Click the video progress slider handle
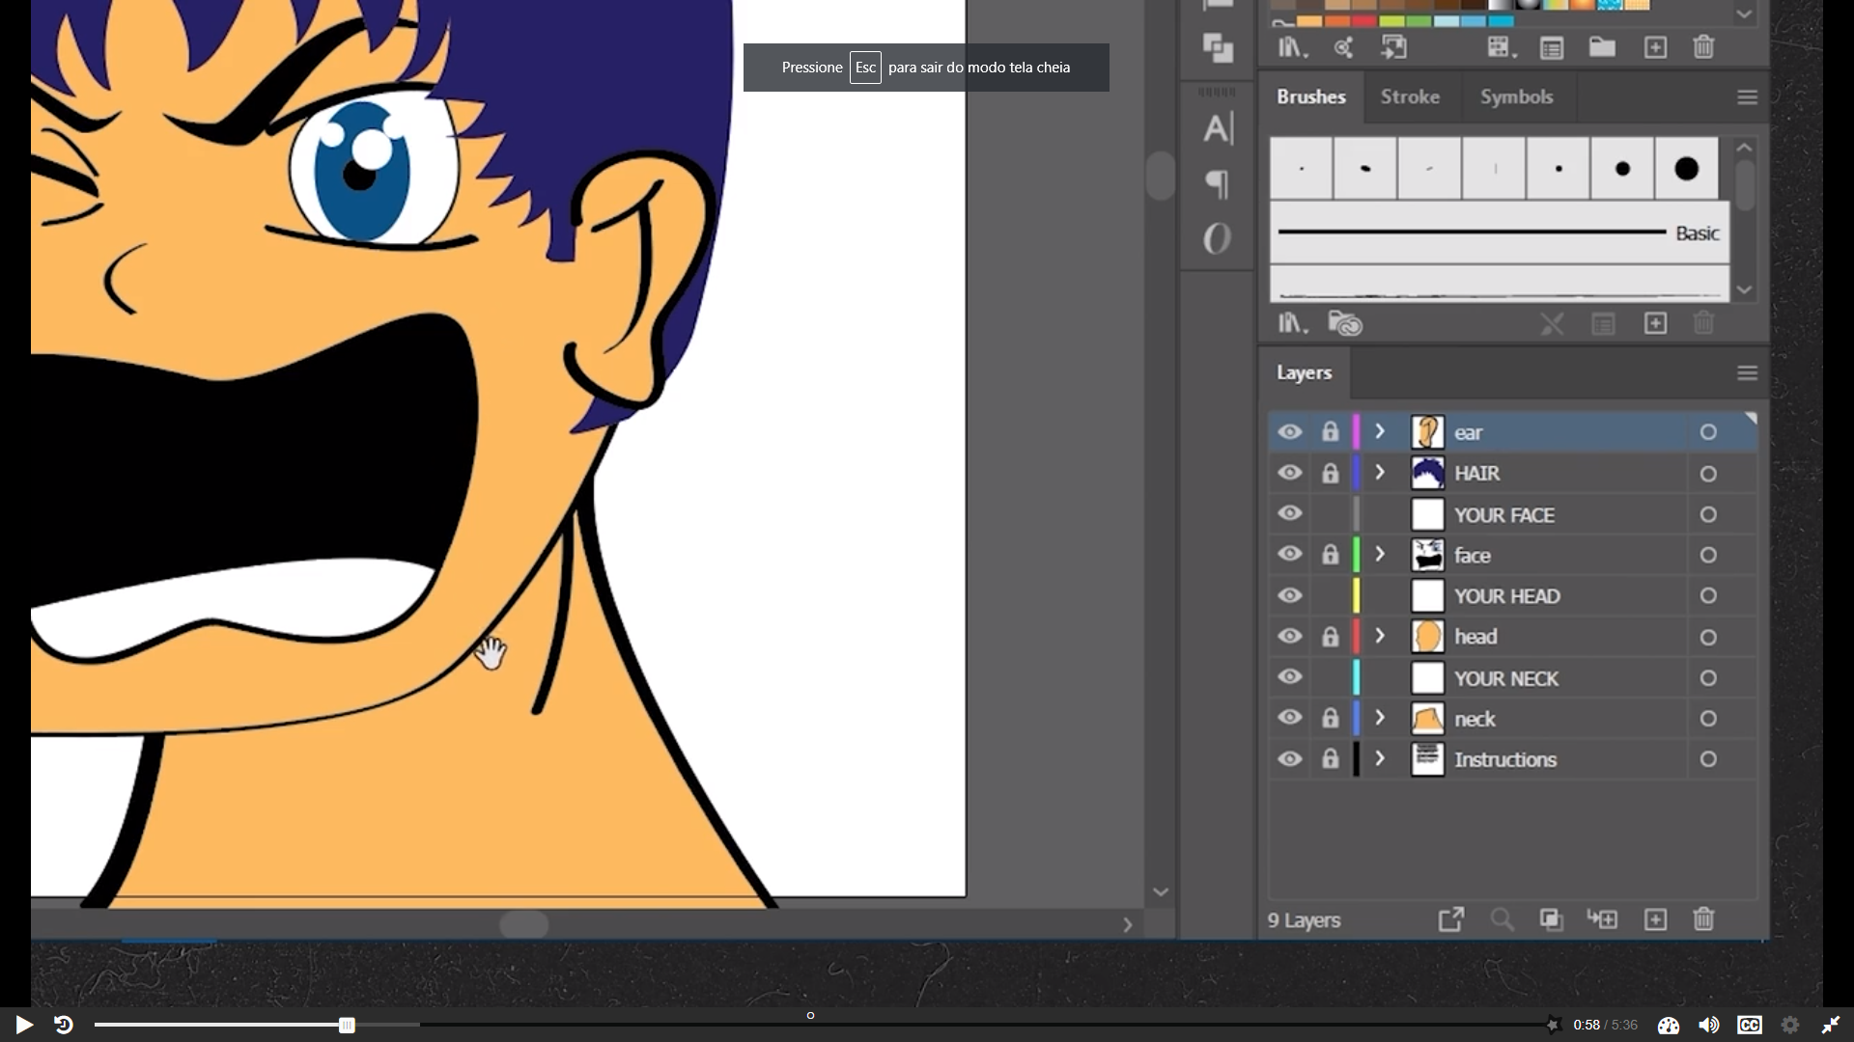 click(347, 1025)
